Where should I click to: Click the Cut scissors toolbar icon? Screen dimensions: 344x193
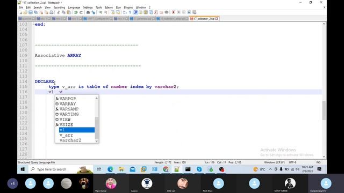coord(58,12)
